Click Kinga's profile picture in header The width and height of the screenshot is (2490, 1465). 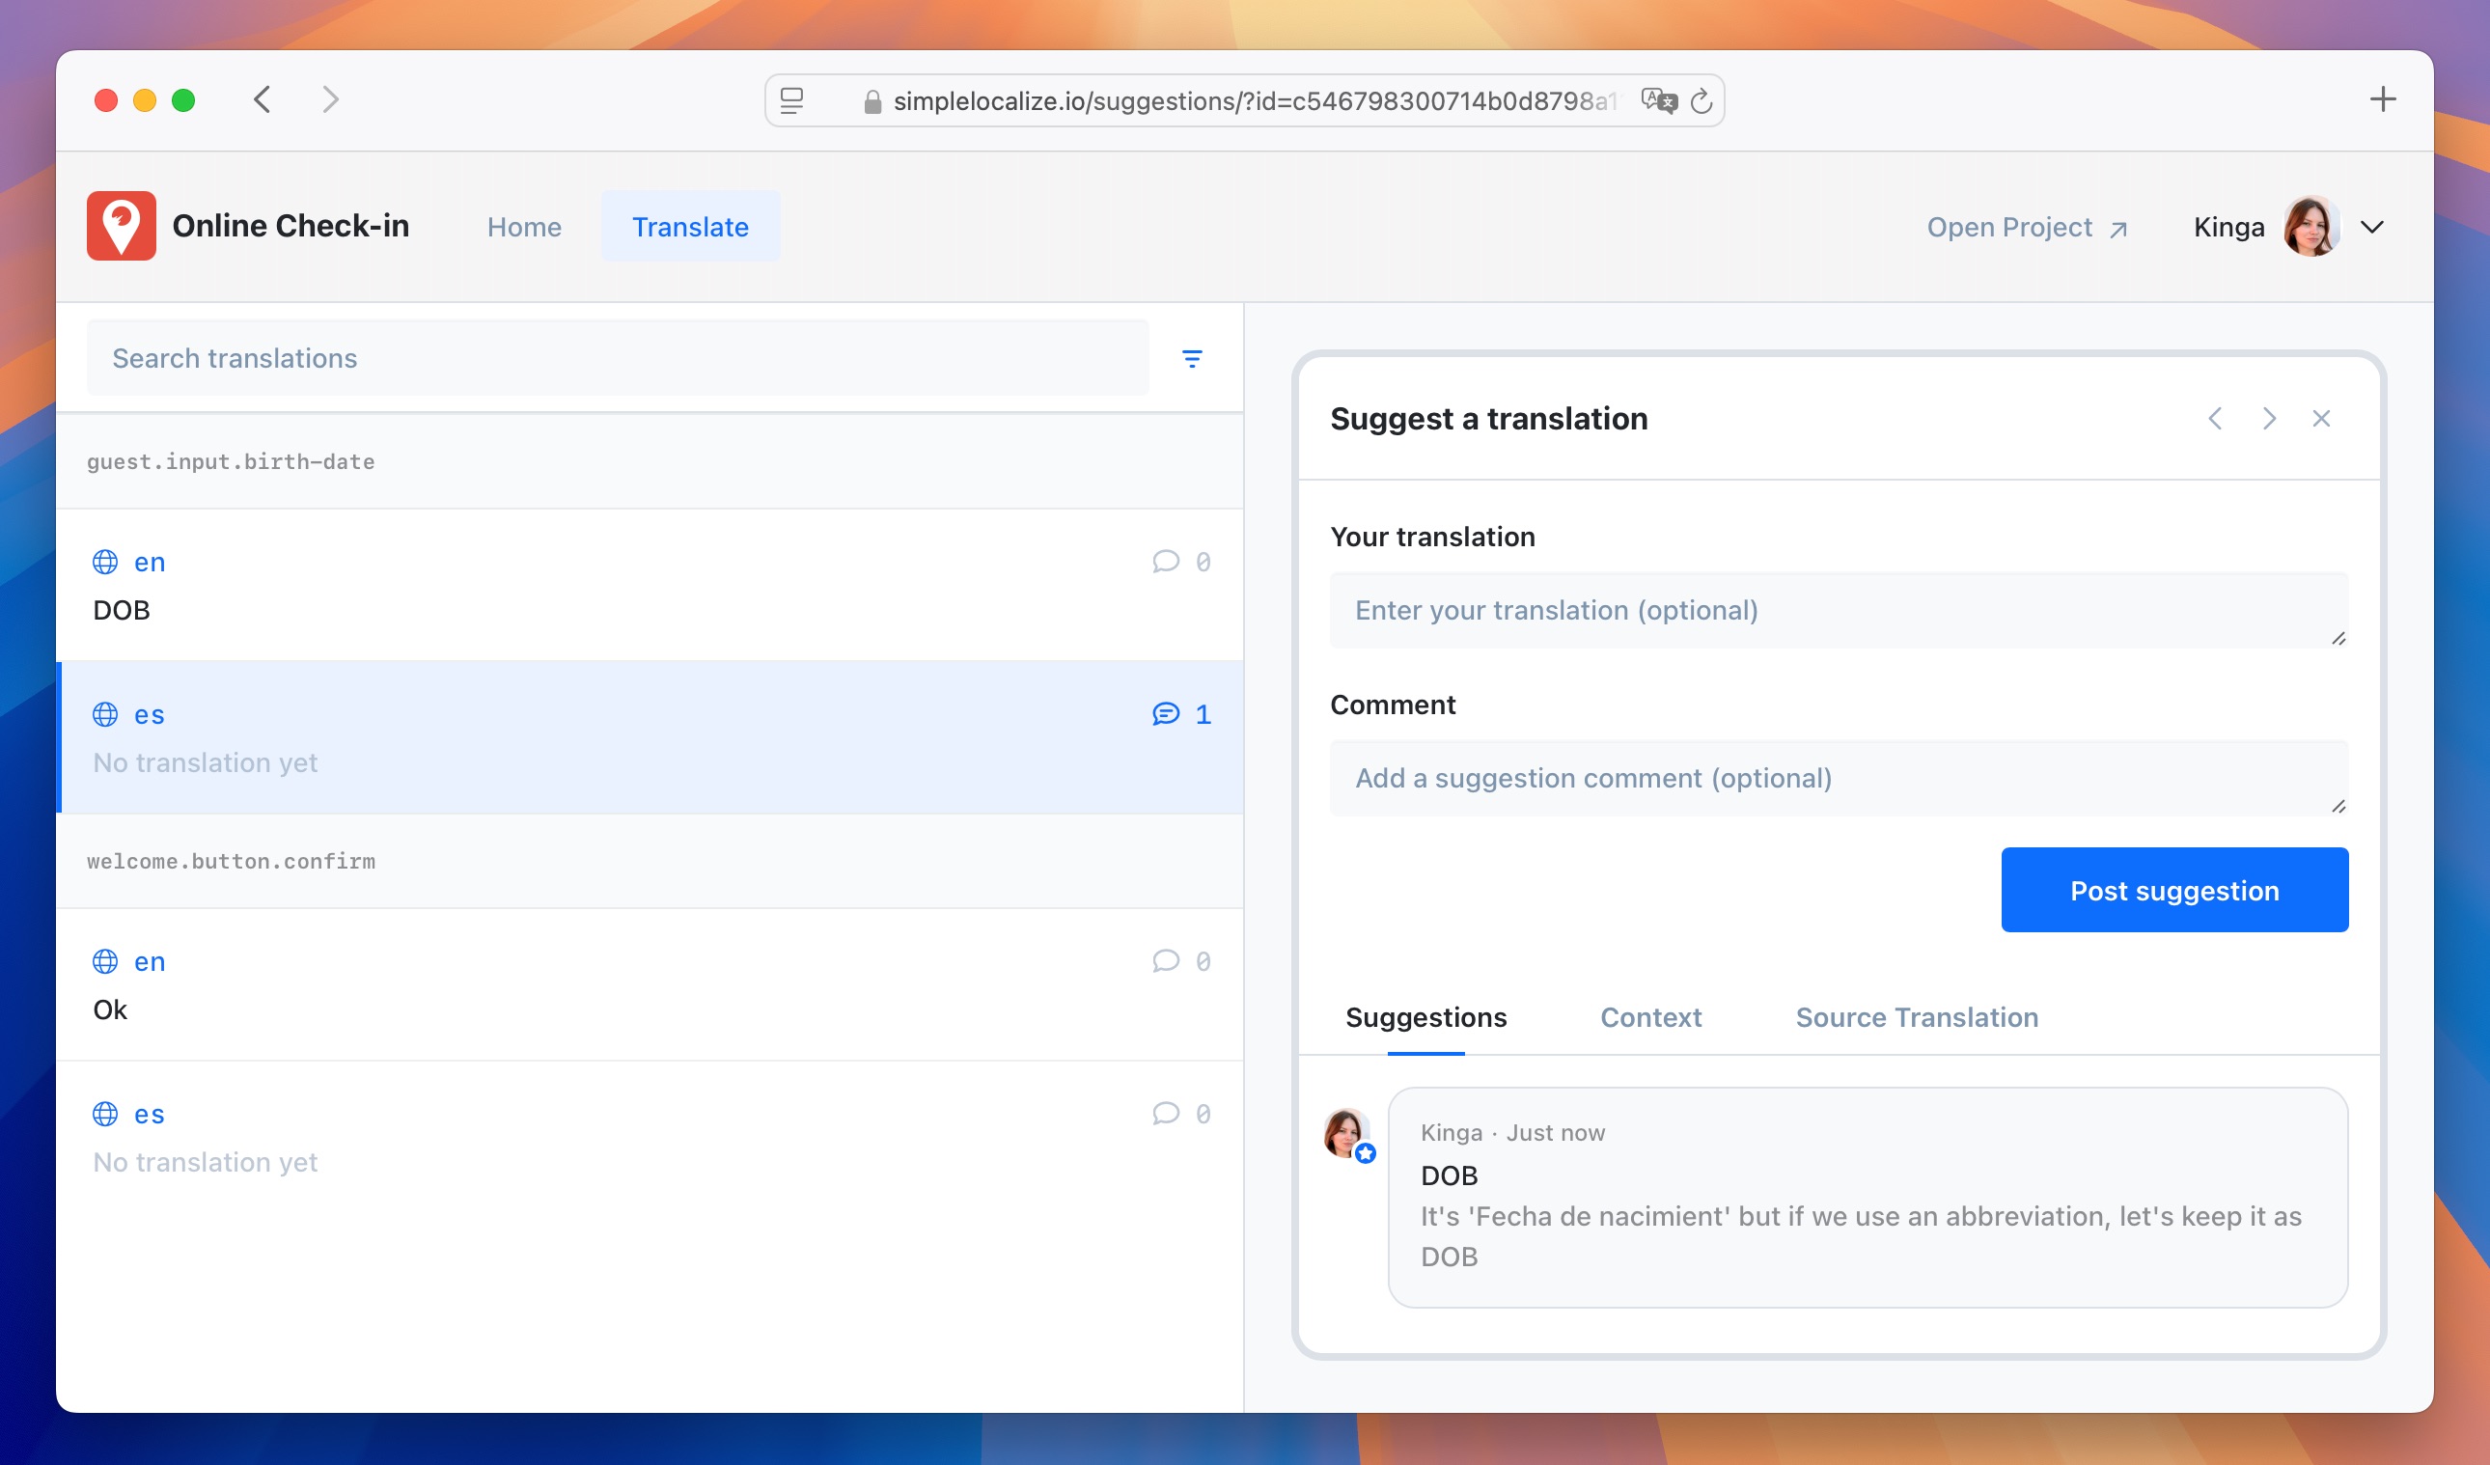[2311, 226]
